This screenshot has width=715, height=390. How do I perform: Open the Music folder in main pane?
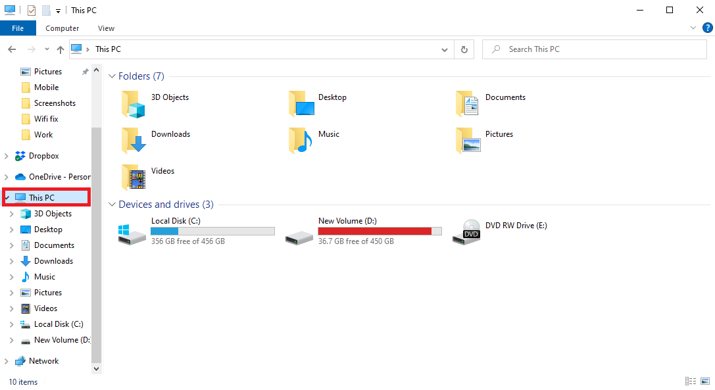[x=301, y=140]
